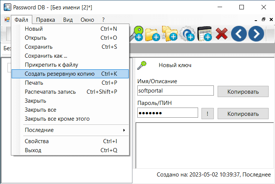Copy the password with second Копировать button
Screen dimensions: 275x184
pyautogui.click(x=243, y=114)
